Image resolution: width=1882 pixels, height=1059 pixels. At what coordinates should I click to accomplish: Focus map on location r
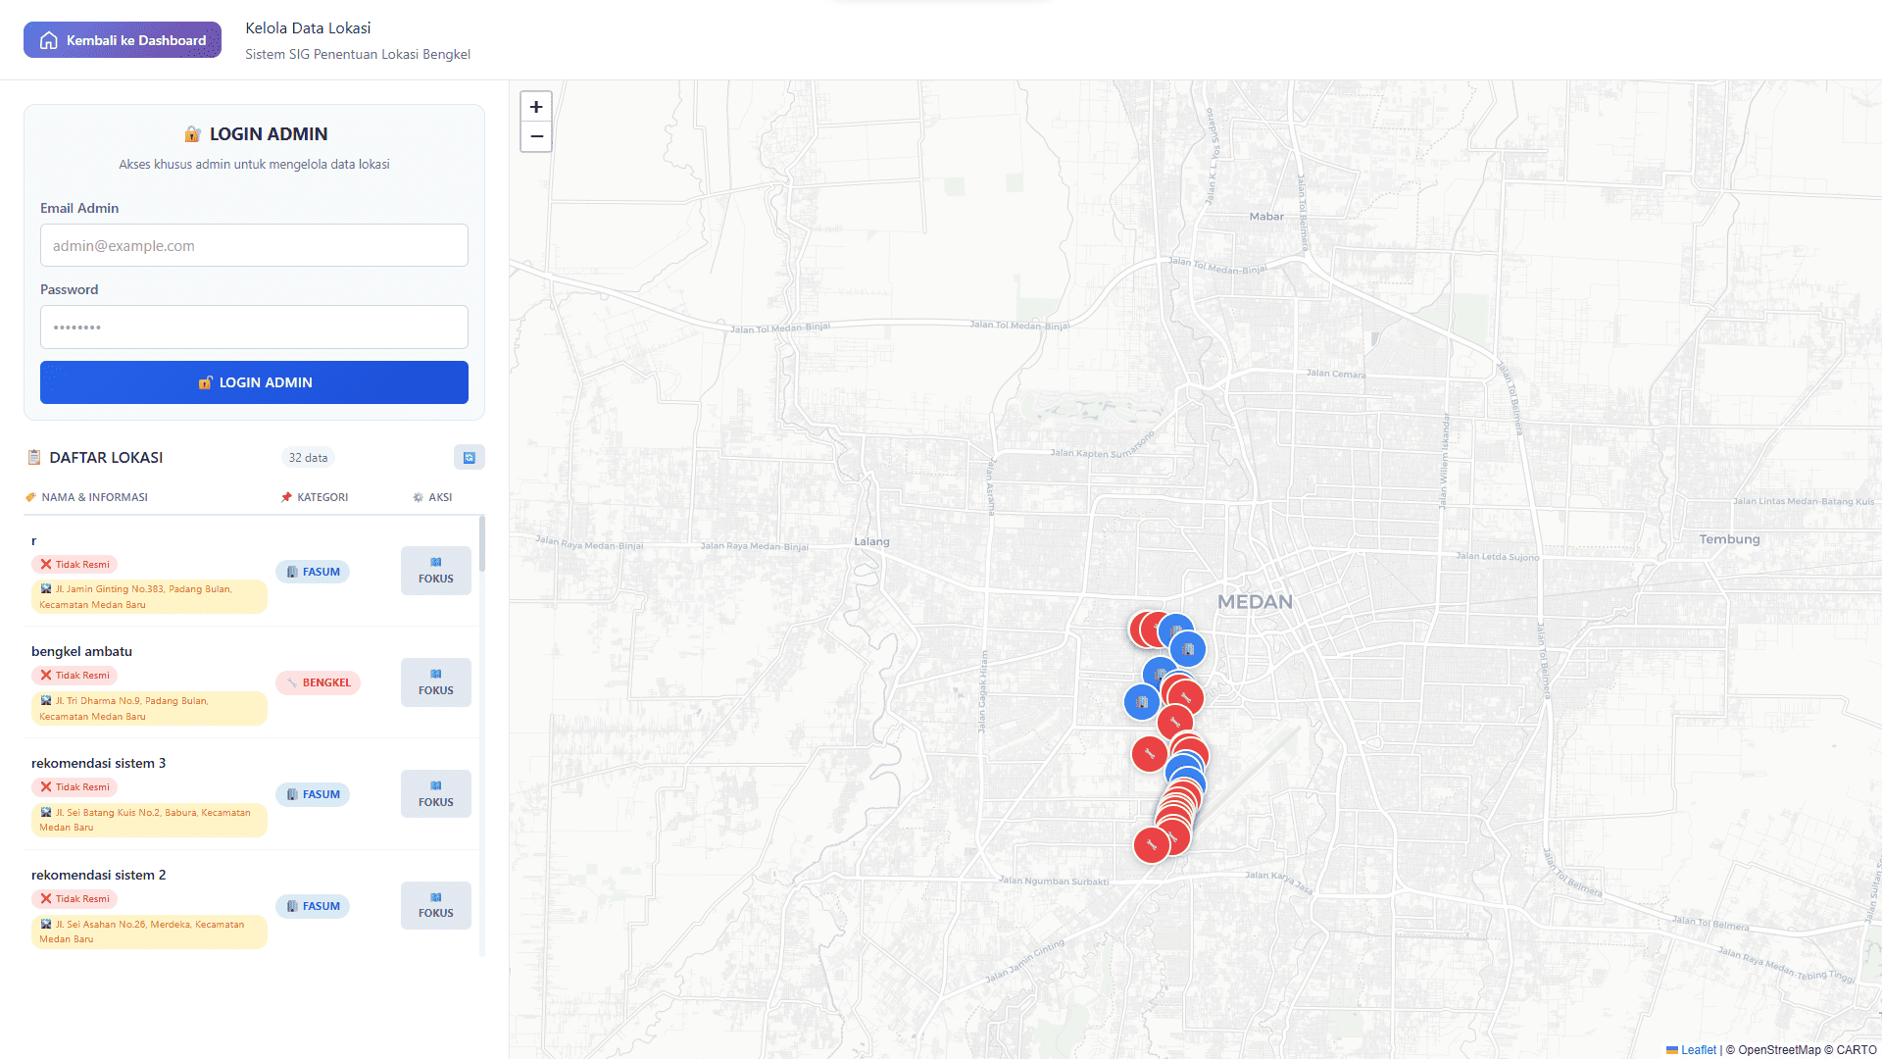pos(436,571)
